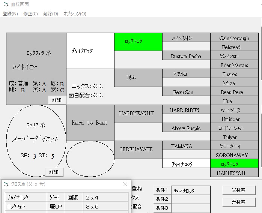The width and height of the screenshot is (262, 213).
Task: Click the ハードソース pedigree cell
Action: [234, 109]
